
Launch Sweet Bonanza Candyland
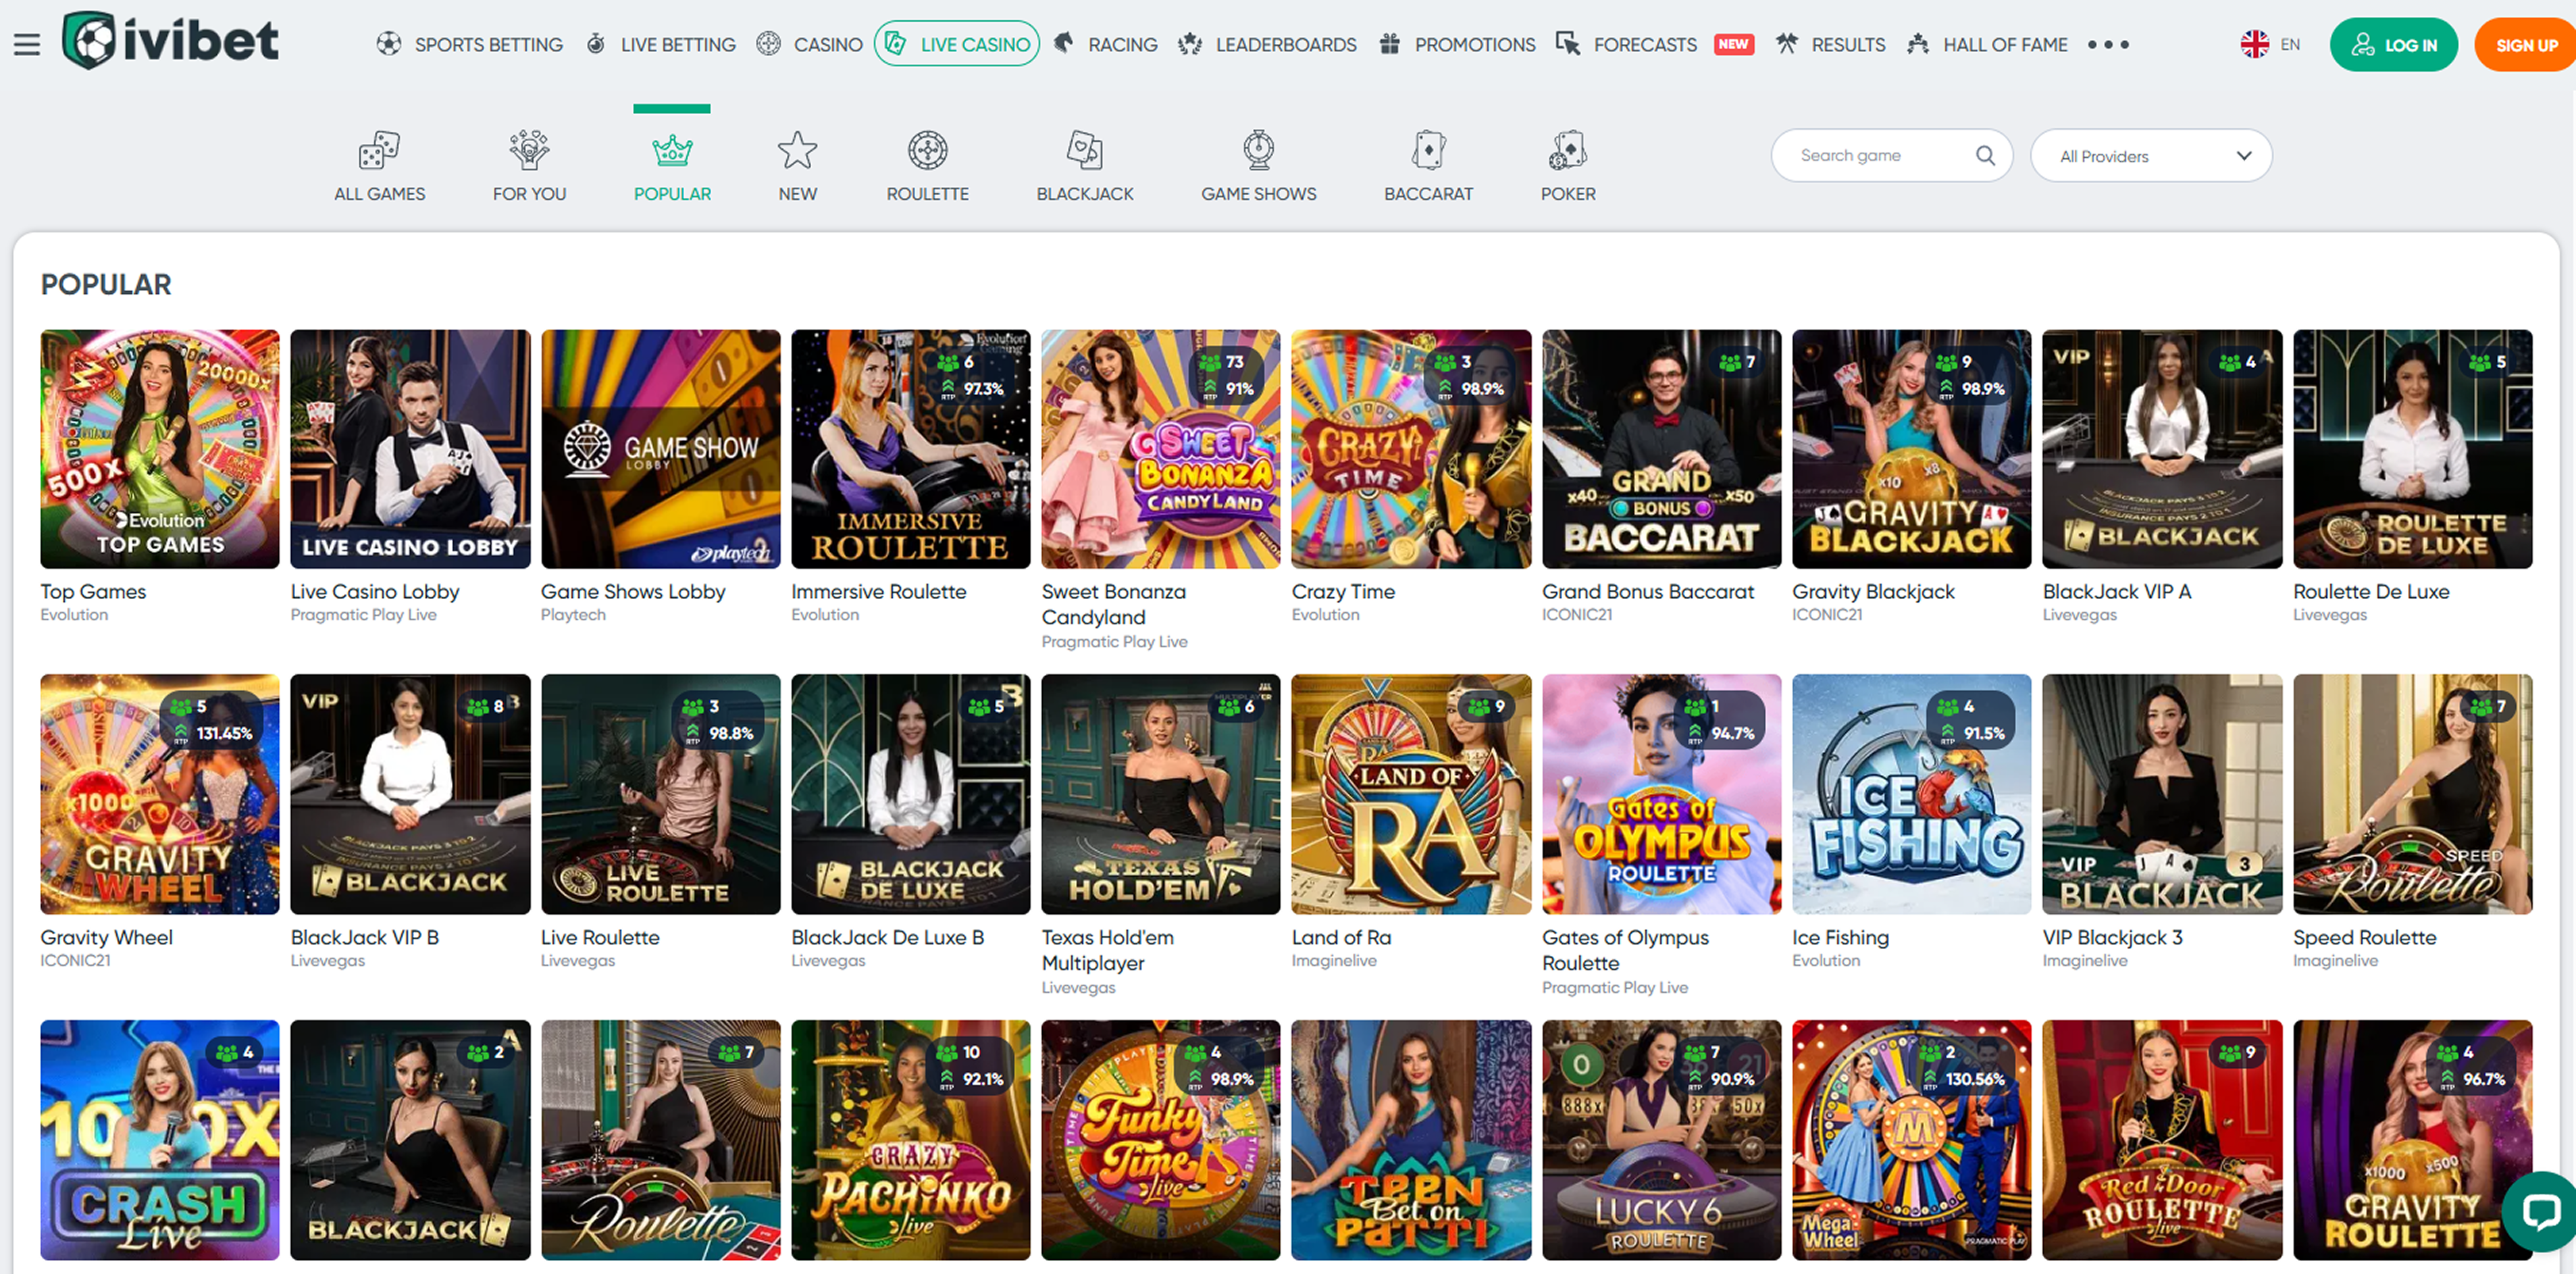click(1160, 449)
